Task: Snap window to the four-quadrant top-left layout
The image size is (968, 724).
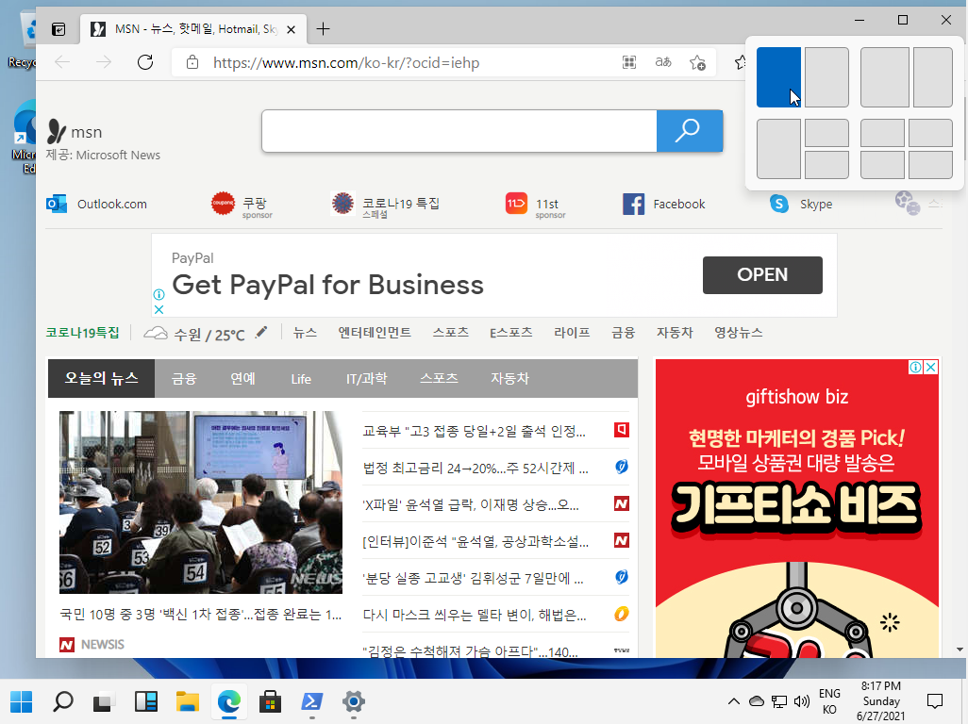Action: click(x=882, y=133)
